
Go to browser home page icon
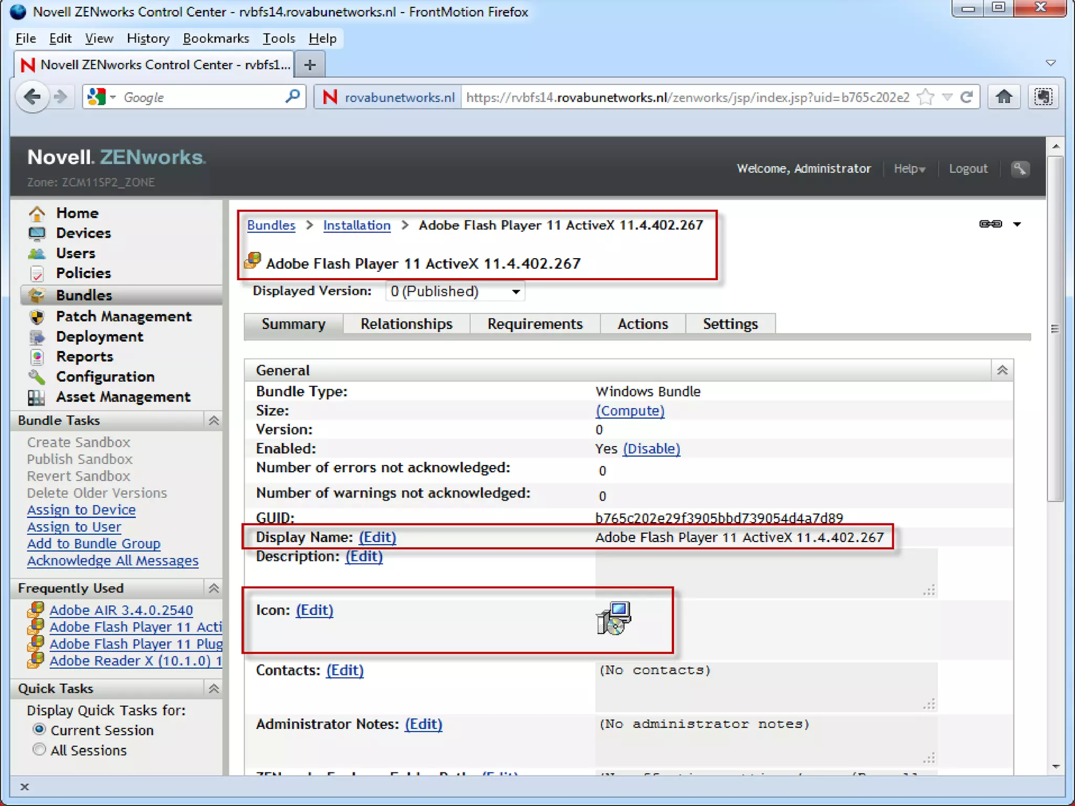click(x=1004, y=97)
